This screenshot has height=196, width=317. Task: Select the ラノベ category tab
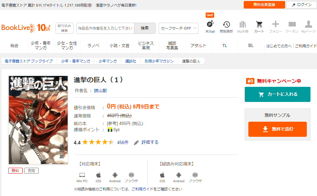click(x=93, y=46)
